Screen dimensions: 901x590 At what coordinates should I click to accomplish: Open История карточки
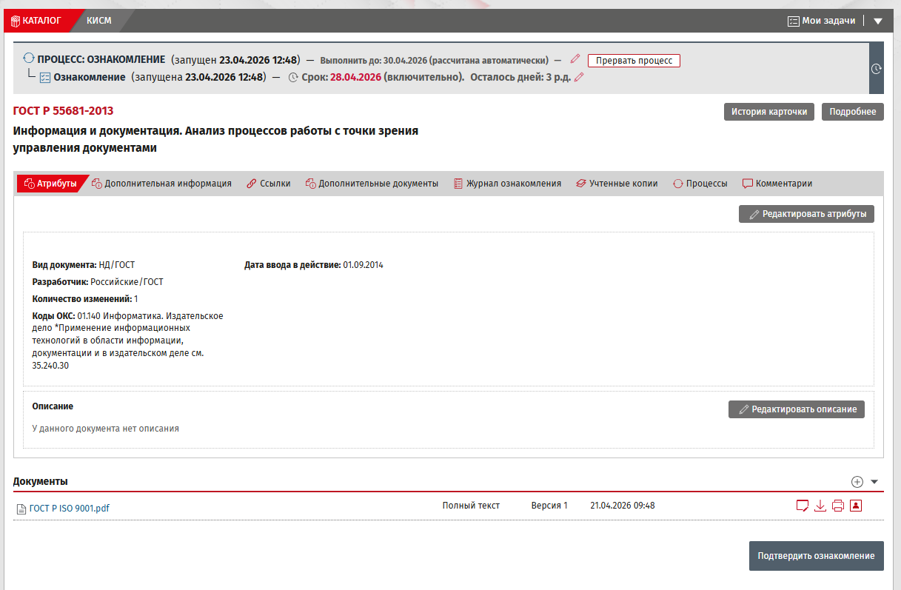(x=769, y=112)
